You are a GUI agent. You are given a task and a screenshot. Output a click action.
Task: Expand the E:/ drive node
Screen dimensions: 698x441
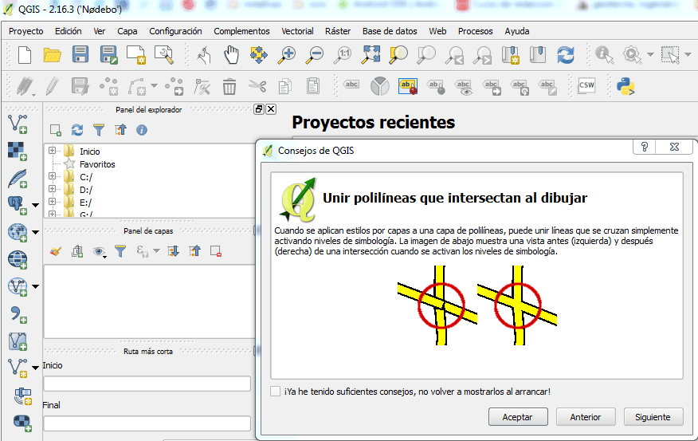click(x=52, y=201)
